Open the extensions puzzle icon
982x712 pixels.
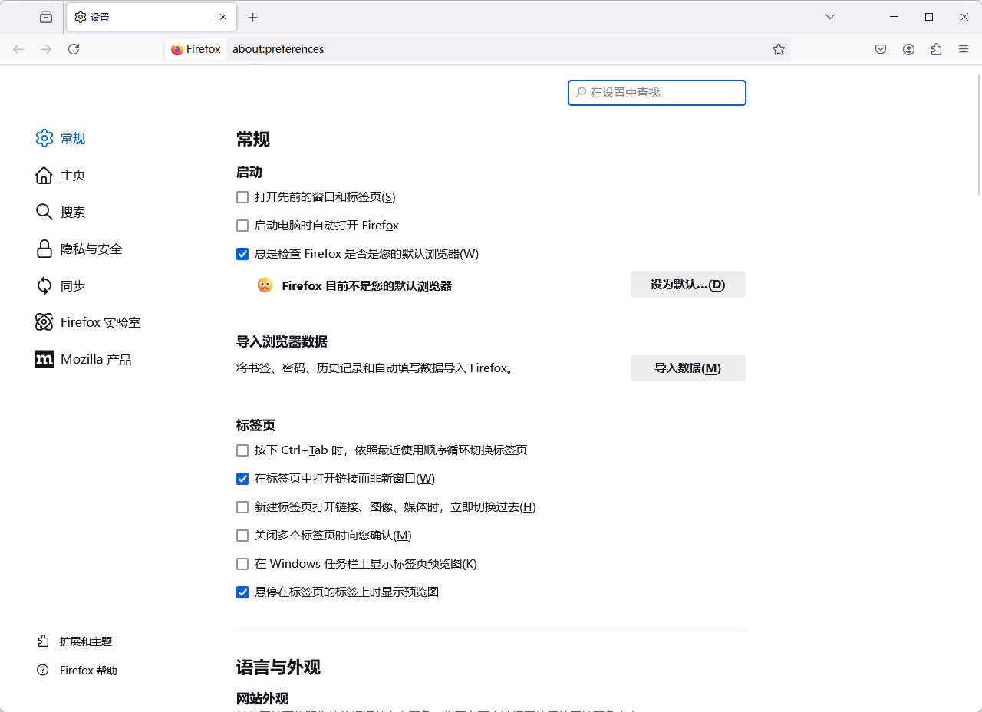(936, 49)
